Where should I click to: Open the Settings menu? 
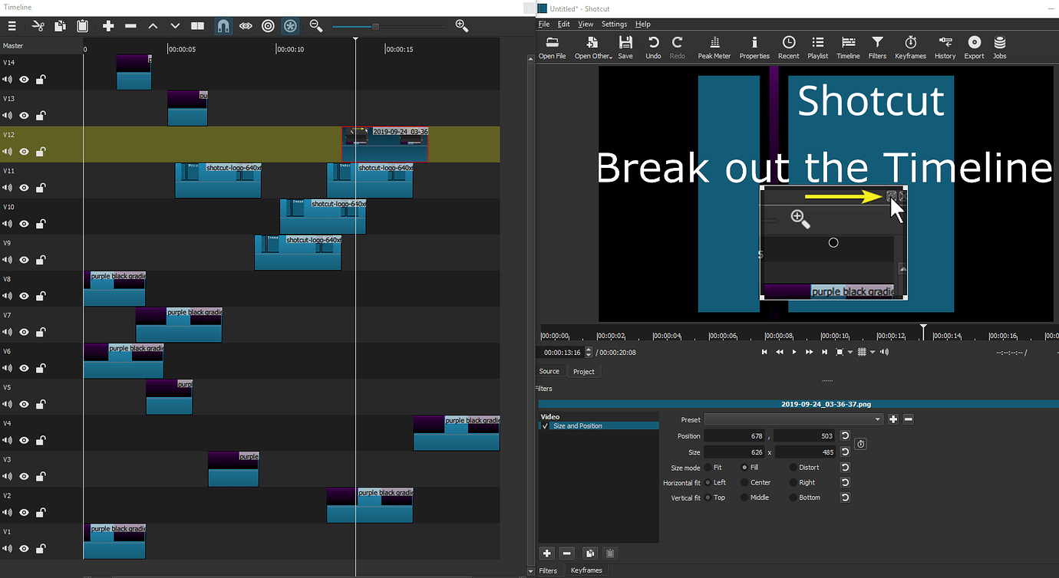pos(614,24)
